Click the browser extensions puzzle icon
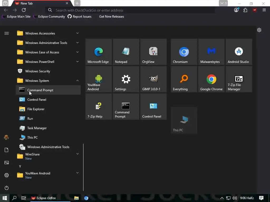Image resolution: width=270 pixels, height=202 pixels. click(x=245, y=10)
